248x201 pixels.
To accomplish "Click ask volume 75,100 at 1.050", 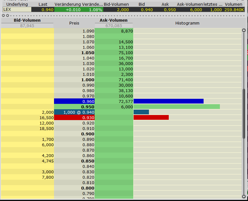I will (126, 53).
